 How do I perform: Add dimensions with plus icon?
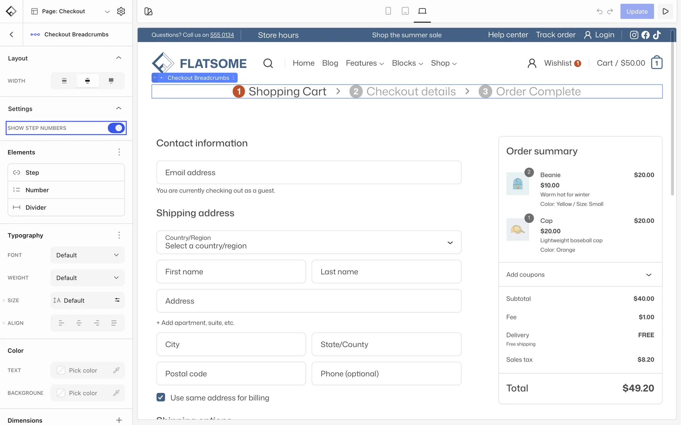click(119, 420)
